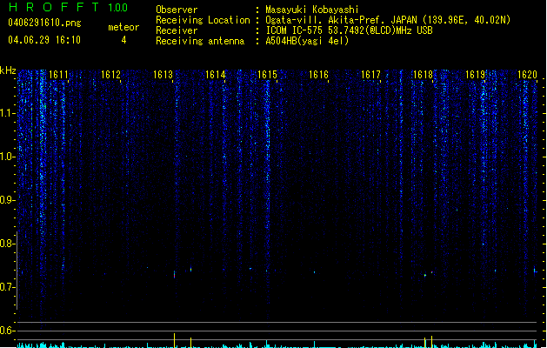
Task: Click the 0.9 kHz axis label
Action: [7, 200]
